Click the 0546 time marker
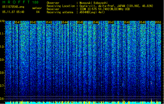164x104 pixels. [96, 22]
